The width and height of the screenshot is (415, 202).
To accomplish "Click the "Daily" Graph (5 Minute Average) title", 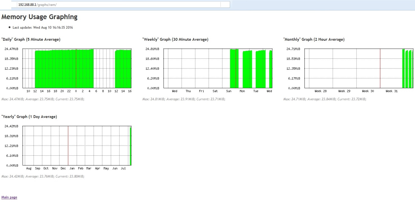I will point(31,40).
